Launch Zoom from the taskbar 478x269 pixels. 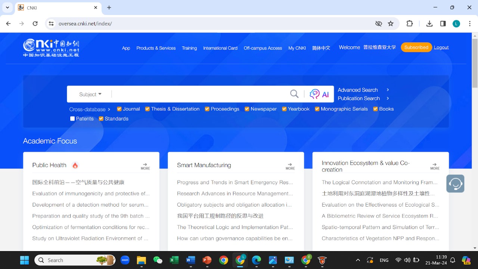(125, 260)
